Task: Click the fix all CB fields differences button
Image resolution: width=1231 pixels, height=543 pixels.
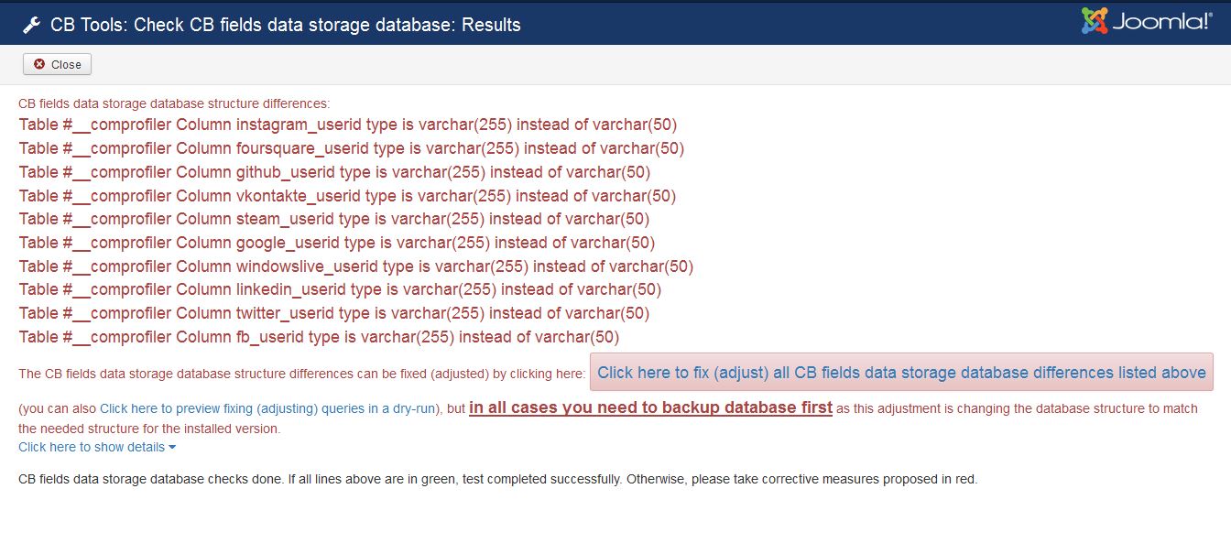Action: [901, 373]
